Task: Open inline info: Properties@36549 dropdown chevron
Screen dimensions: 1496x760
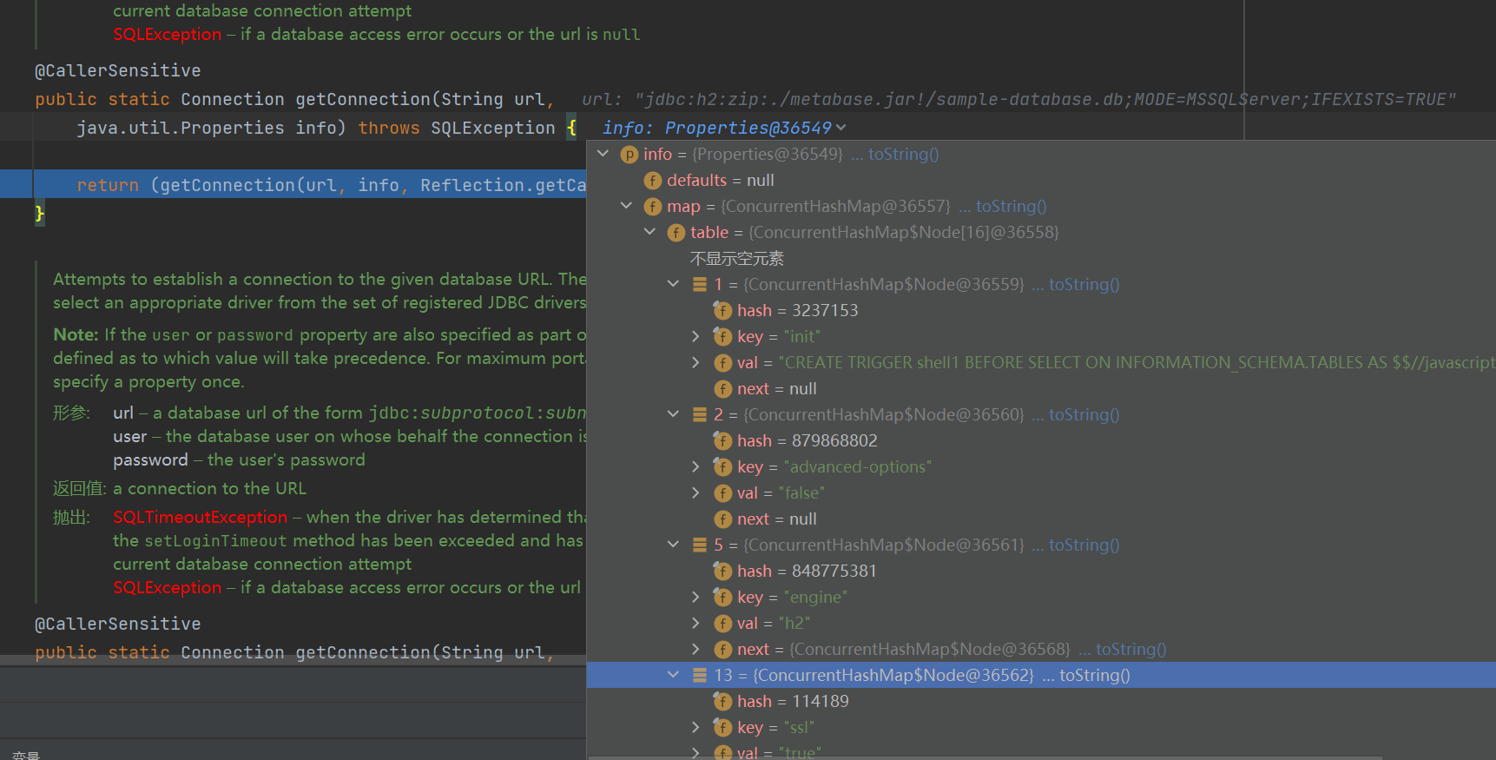Action: [x=840, y=128]
